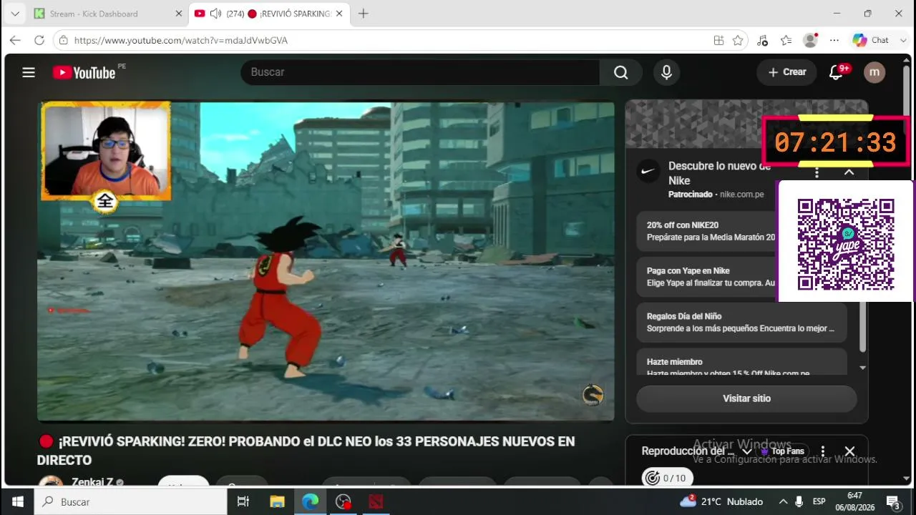Open the account avatar menu
The height and width of the screenshot is (515, 916).
[x=874, y=72]
